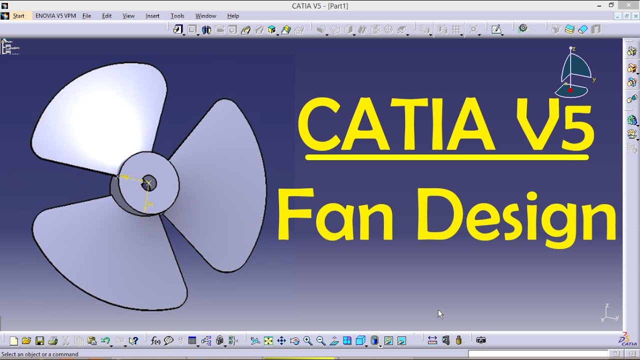
Task: Click the Measure Inertia icon
Action: point(458,340)
